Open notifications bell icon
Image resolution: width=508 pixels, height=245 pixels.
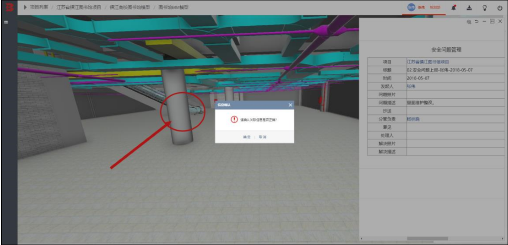pyautogui.click(x=454, y=8)
